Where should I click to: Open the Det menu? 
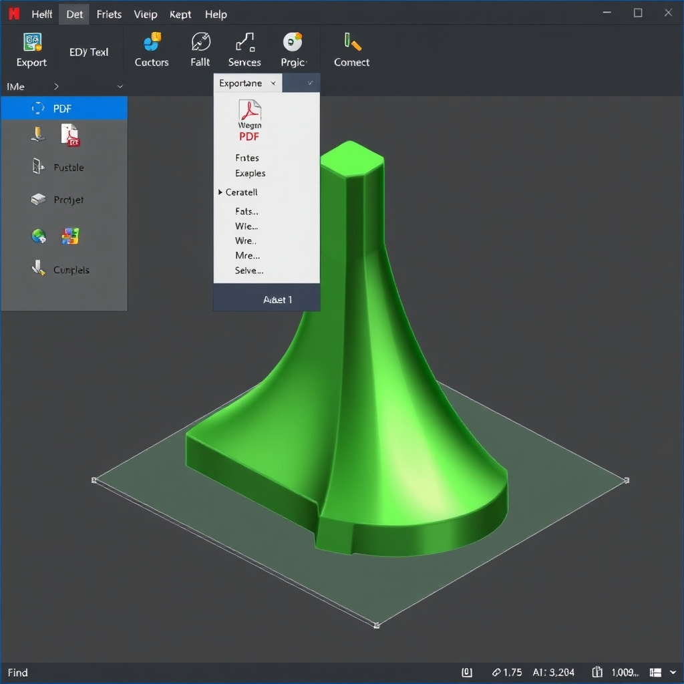click(x=75, y=15)
